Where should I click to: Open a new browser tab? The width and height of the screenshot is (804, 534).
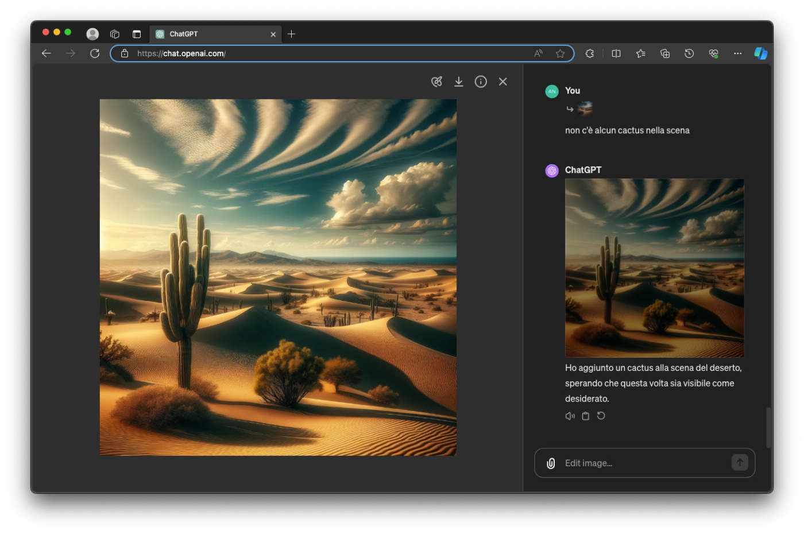point(291,34)
